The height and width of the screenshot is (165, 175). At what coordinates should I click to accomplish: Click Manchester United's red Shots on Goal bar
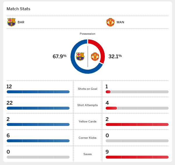pos(108,92)
